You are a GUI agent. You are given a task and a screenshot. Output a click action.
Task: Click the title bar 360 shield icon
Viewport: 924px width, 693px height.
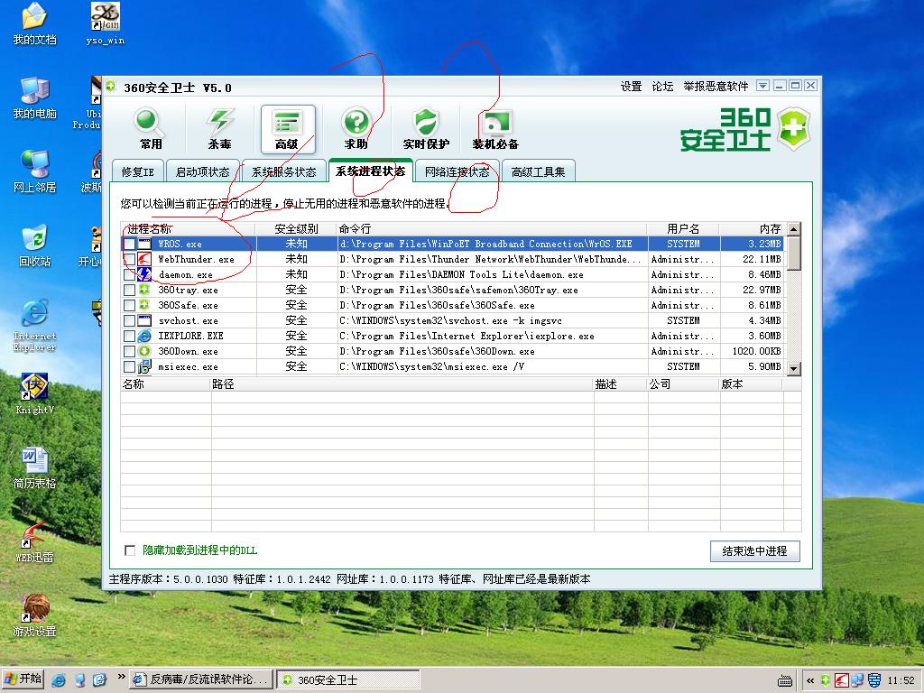click(110, 88)
